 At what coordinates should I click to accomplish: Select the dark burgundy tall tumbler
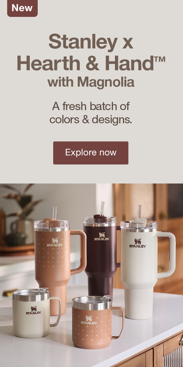click(101, 255)
